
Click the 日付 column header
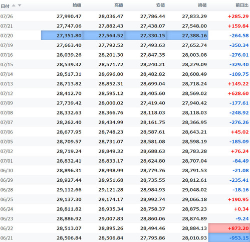[5, 6]
